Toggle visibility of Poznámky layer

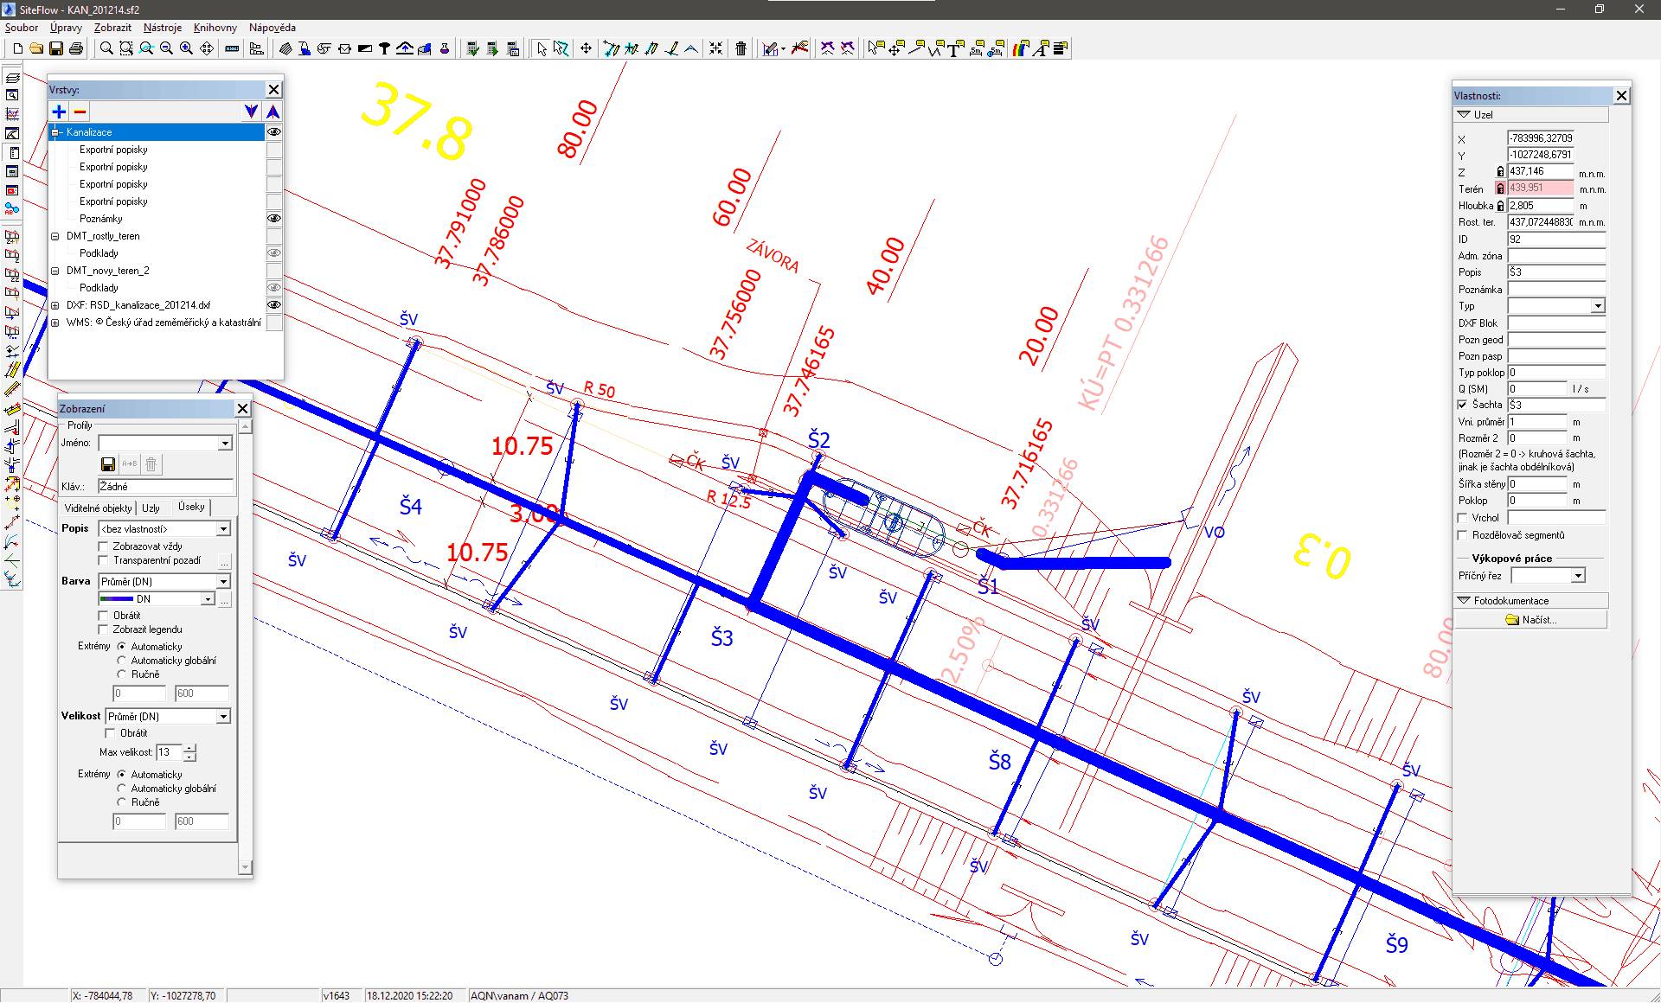(x=273, y=219)
